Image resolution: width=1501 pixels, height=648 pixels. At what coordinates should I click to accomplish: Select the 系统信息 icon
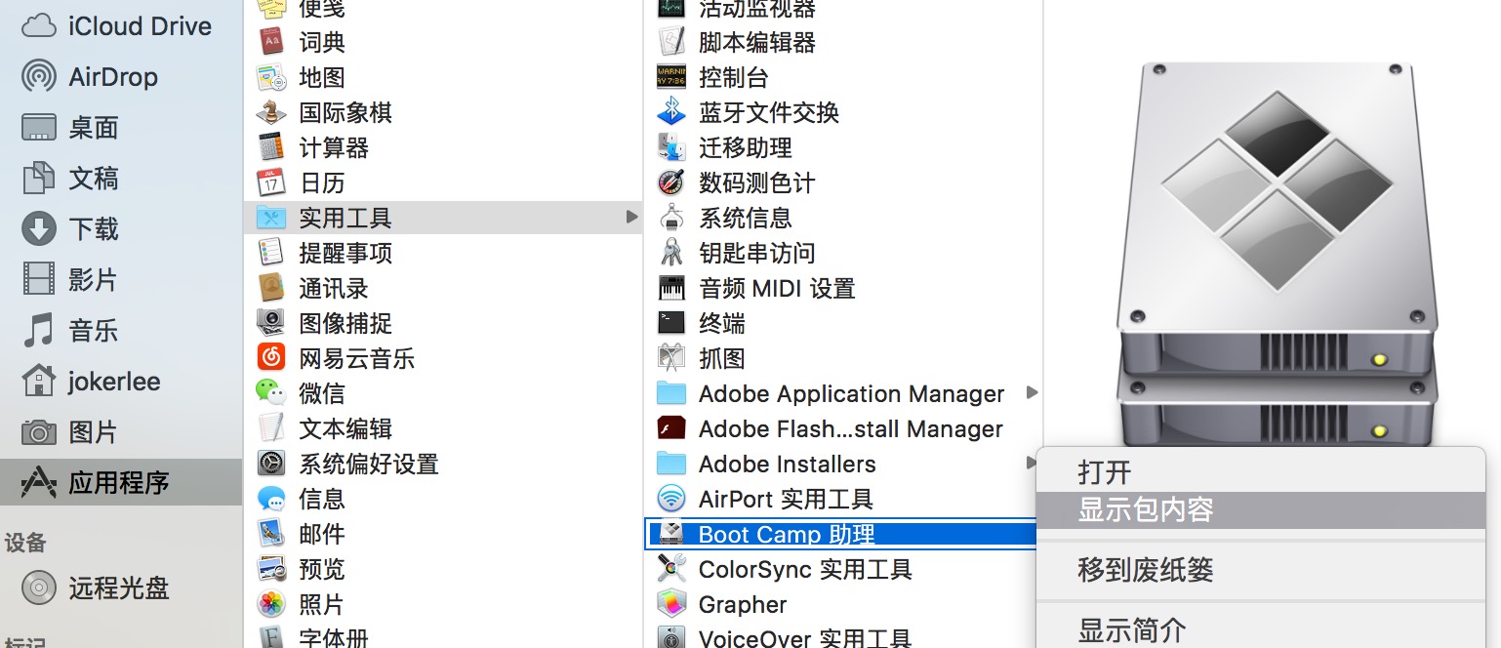tap(671, 218)
